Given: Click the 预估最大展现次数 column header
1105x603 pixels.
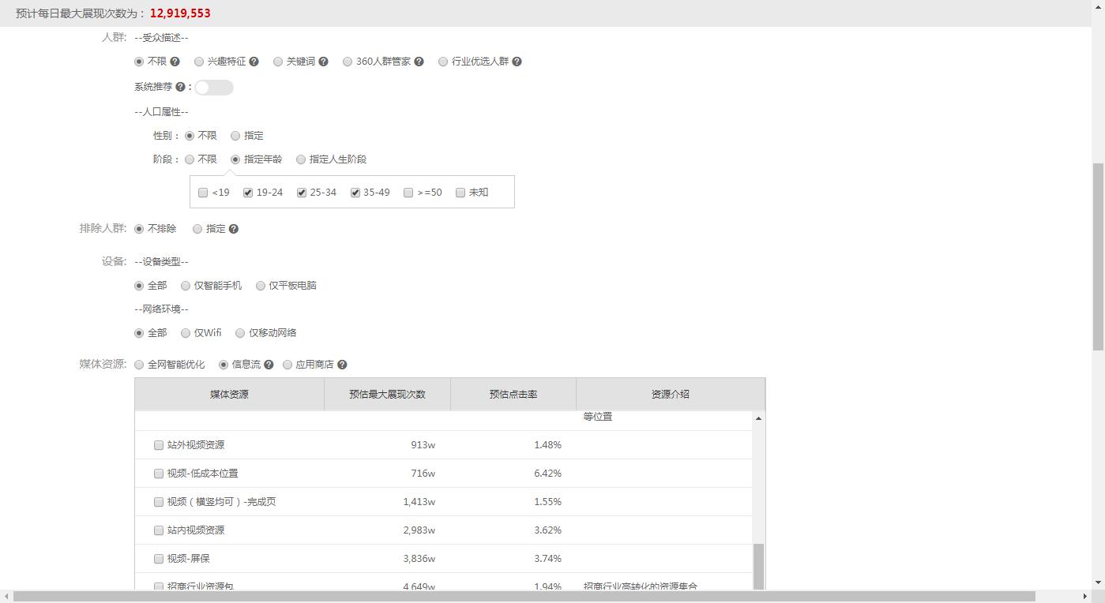Looking at the screenshot, I should coord(387,394).
